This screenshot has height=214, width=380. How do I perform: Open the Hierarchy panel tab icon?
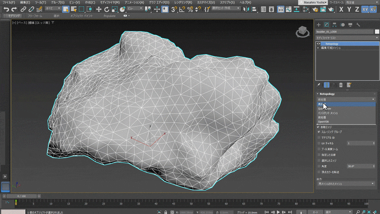(x=334, y=25)
